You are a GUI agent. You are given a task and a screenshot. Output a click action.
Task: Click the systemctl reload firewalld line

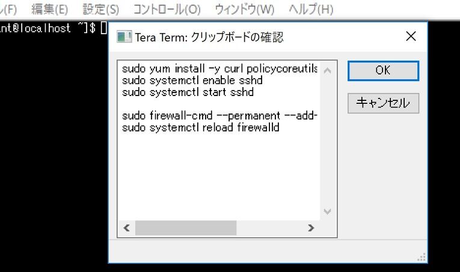201,127
